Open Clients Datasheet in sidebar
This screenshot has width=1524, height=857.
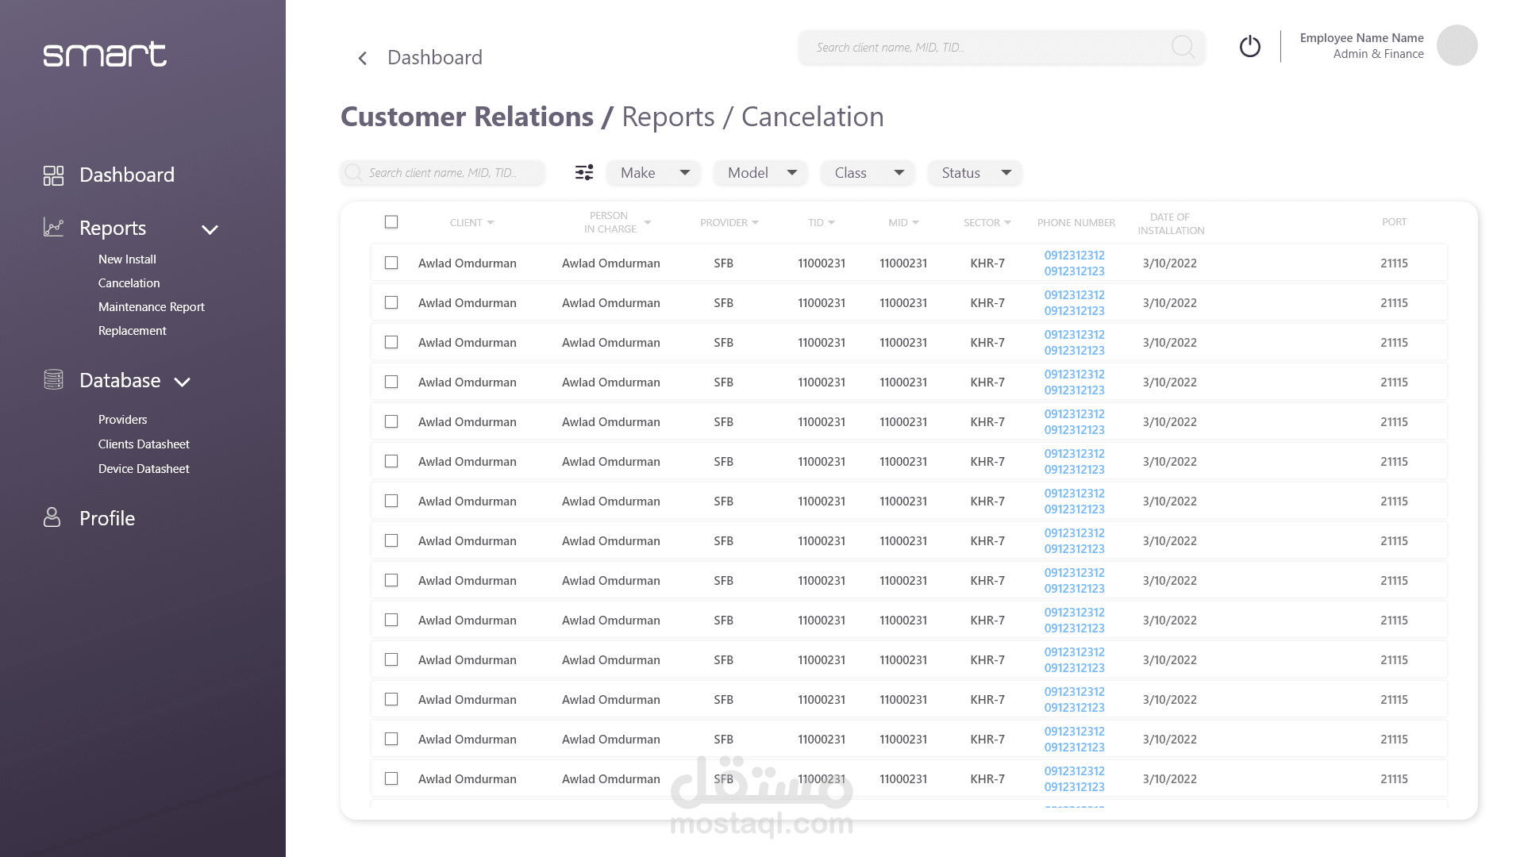pyautogui.click(x=144, y=444)
